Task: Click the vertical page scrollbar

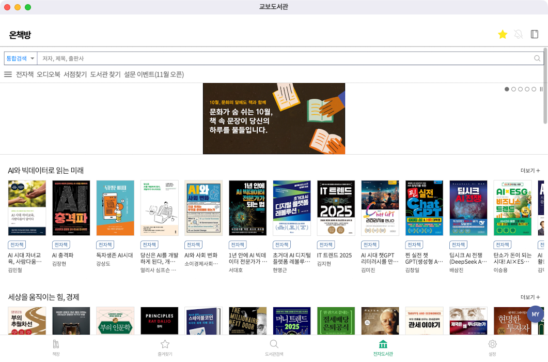Action: click(x=545, y=86)
